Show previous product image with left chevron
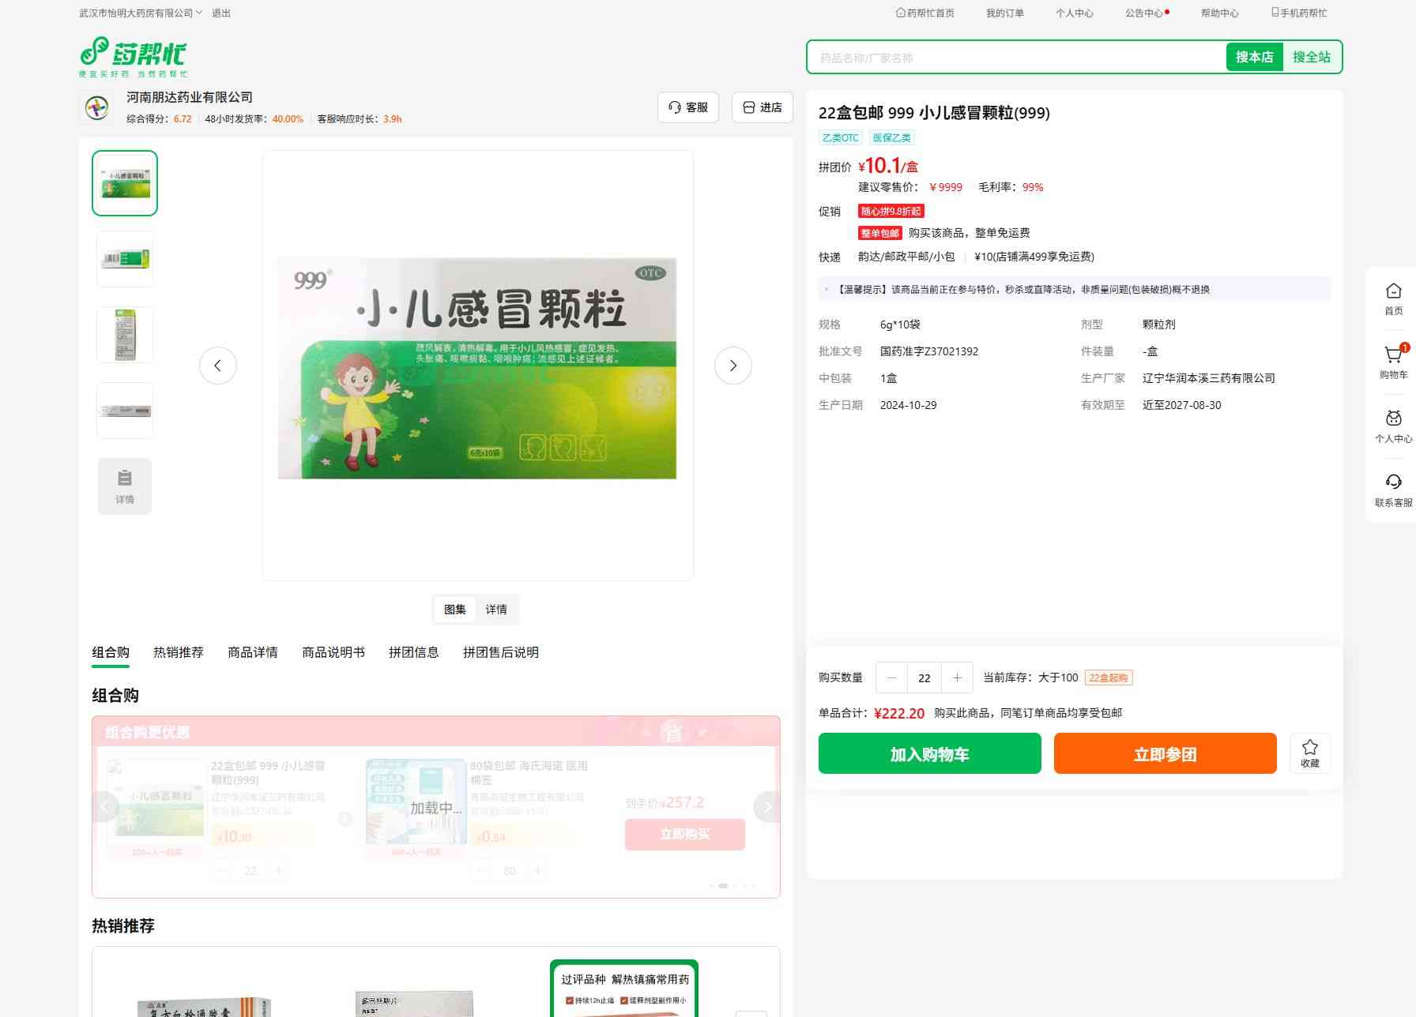This screenshot has height=1017, width=1416. [218, 366]
